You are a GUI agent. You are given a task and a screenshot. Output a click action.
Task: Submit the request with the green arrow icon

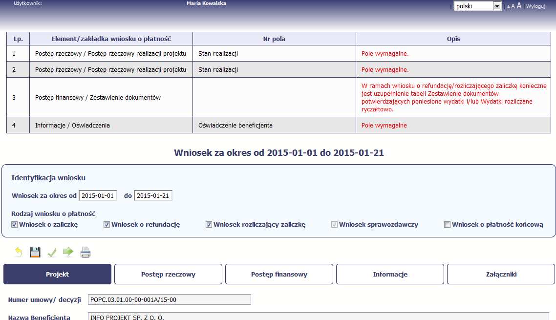click(x=68, y=252)
